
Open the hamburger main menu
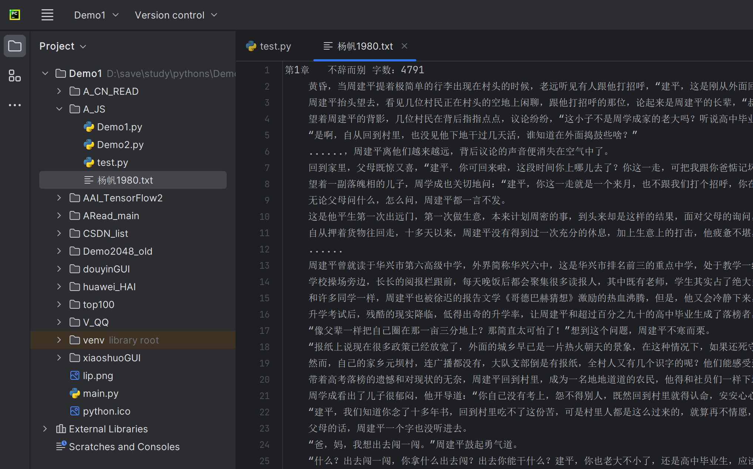(x=47, y=15)
